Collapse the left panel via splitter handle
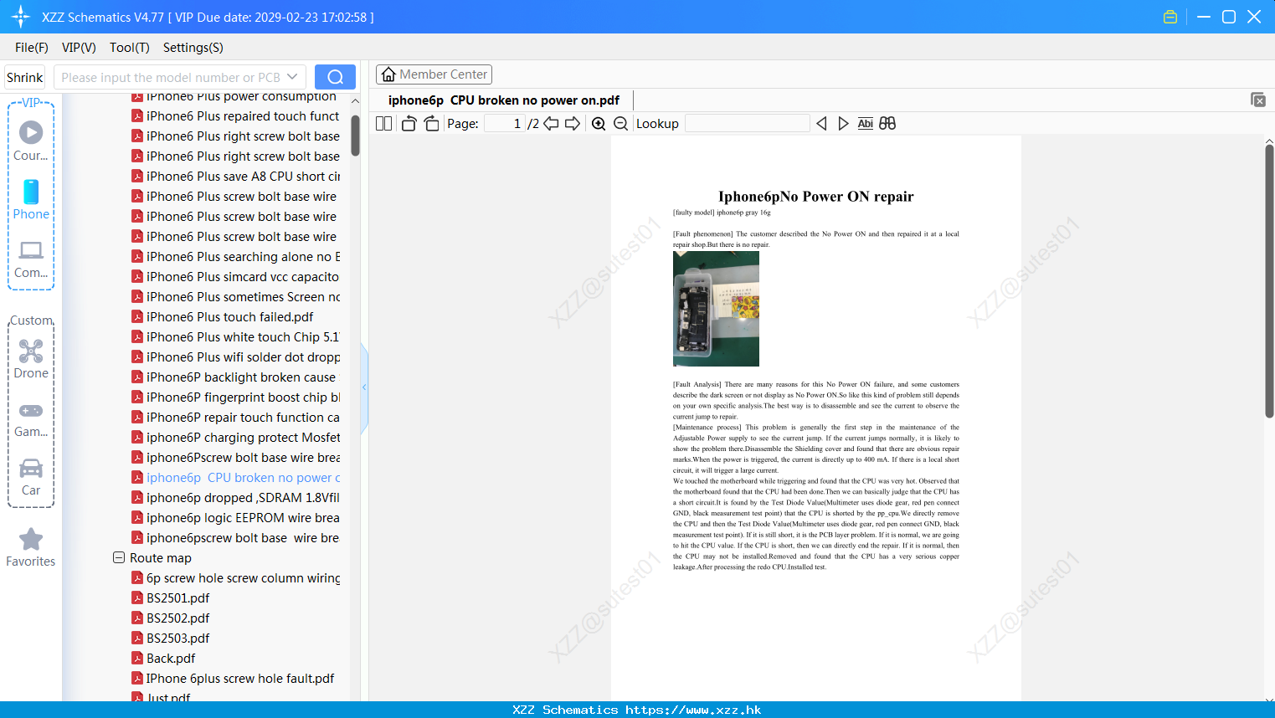The height and width of the screenshot is (718, 1275). click(364, 387)
